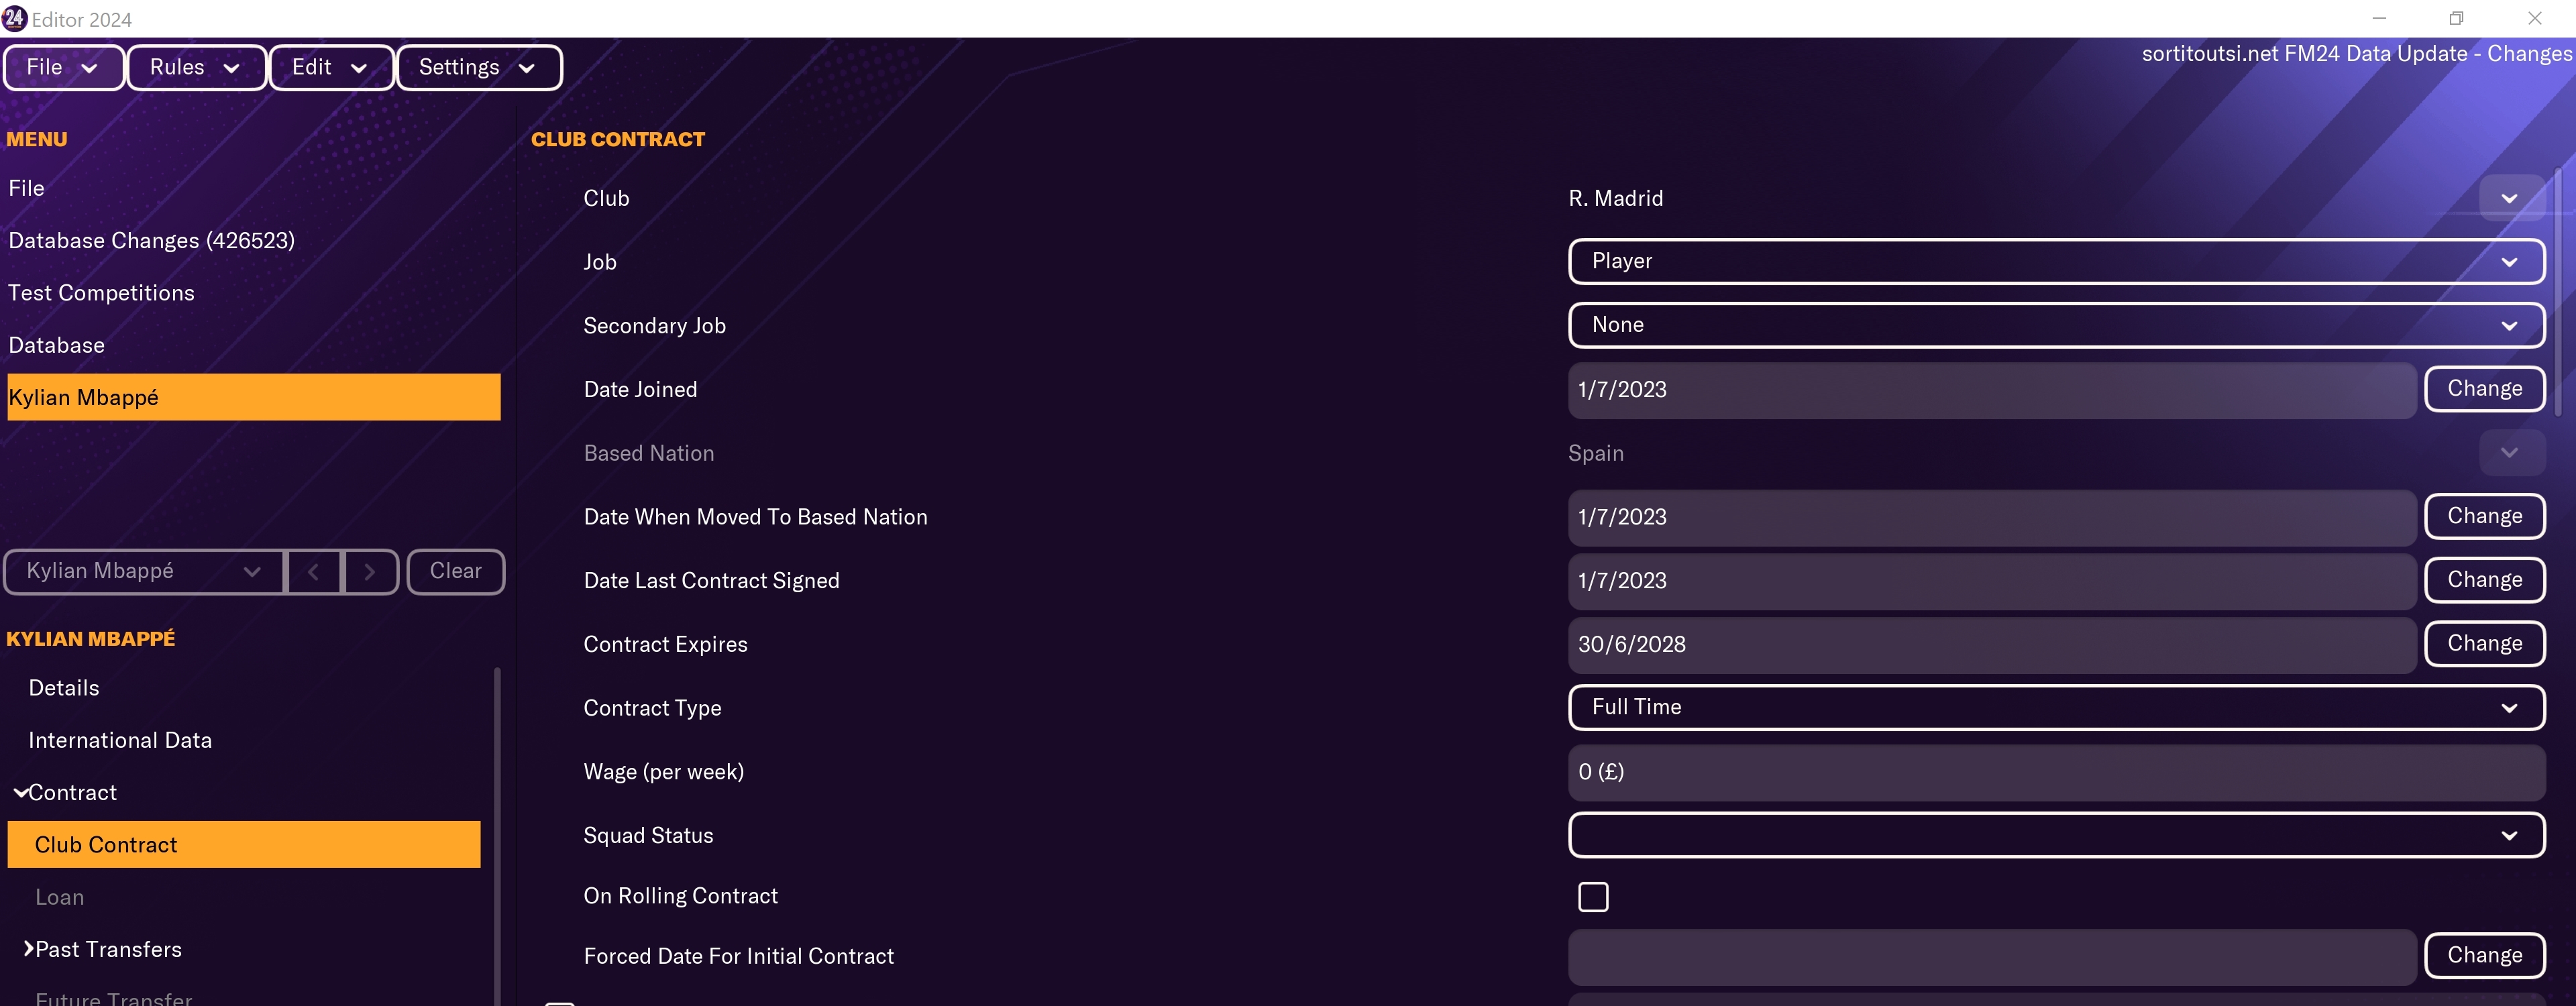Go to previous record arrow
The width and height of the screenshot is (2576, 1006).
click(x=314, y=571)
